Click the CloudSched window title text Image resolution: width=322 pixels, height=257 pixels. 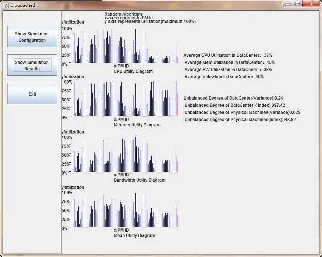click(23, 5)
